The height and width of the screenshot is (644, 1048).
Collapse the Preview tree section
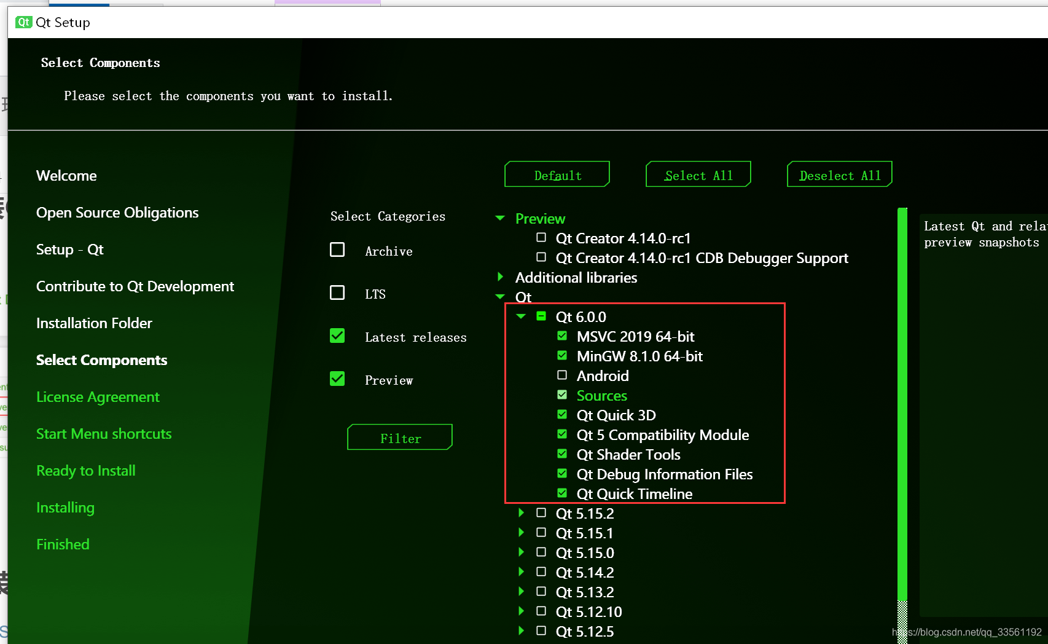[499, 218]
